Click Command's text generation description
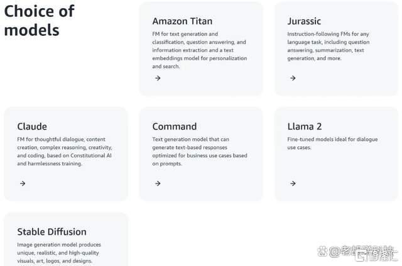 [x=200, y=151]
